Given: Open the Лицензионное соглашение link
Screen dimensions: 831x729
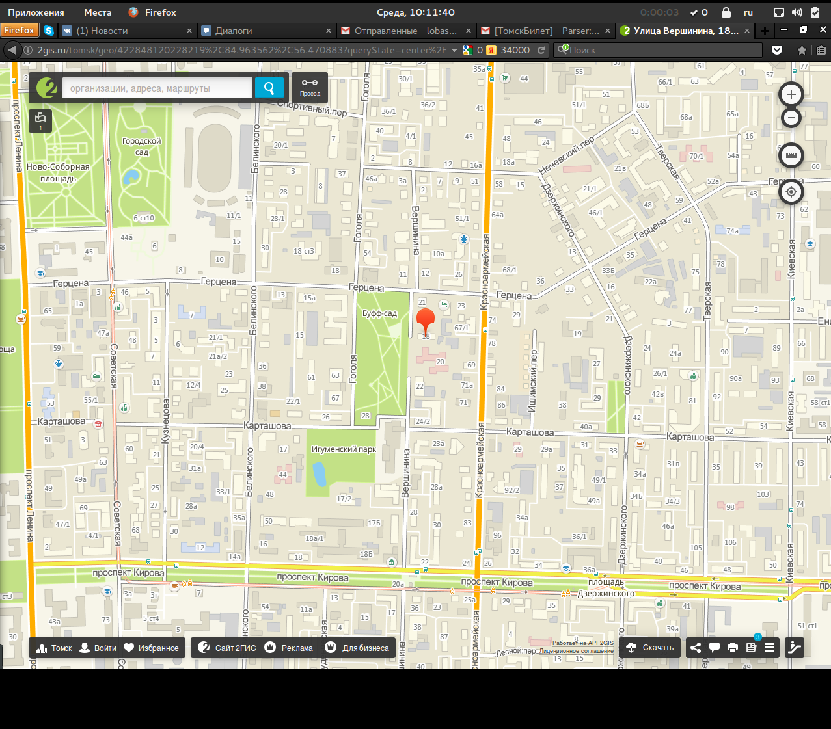Looking at the screenshot, I should tap(577, 650).
